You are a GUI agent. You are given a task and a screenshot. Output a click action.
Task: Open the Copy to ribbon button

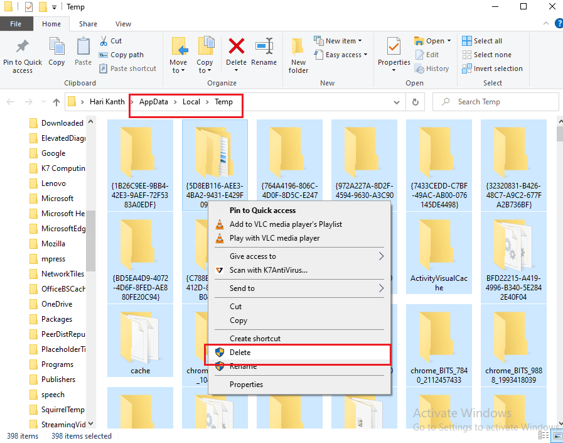coord(205,55)
